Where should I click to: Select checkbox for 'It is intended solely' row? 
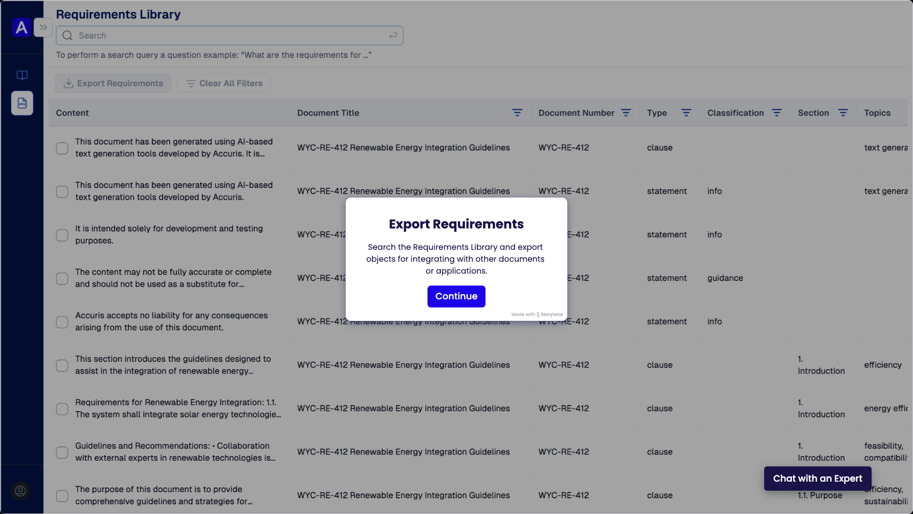click(x=62, y=235)
